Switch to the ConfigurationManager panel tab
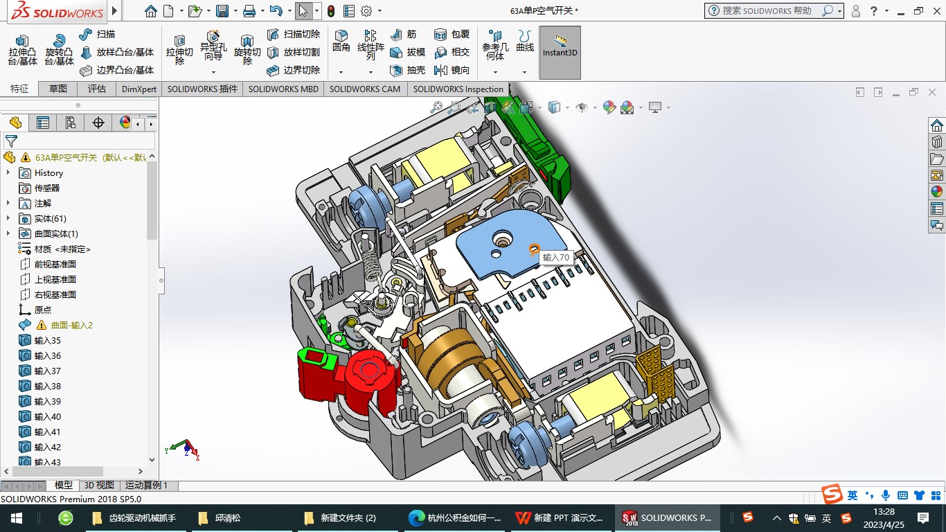946x532 pixels. tap(70, 123)
